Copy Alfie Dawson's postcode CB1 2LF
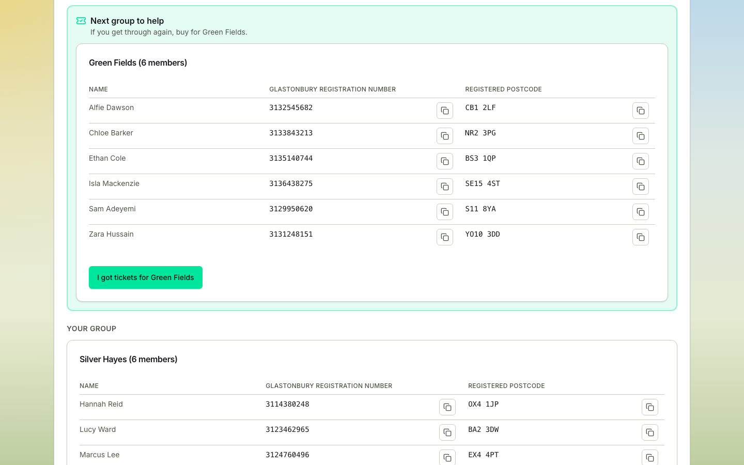The width and height of the screenshot is (744, 465). [641, 111]
